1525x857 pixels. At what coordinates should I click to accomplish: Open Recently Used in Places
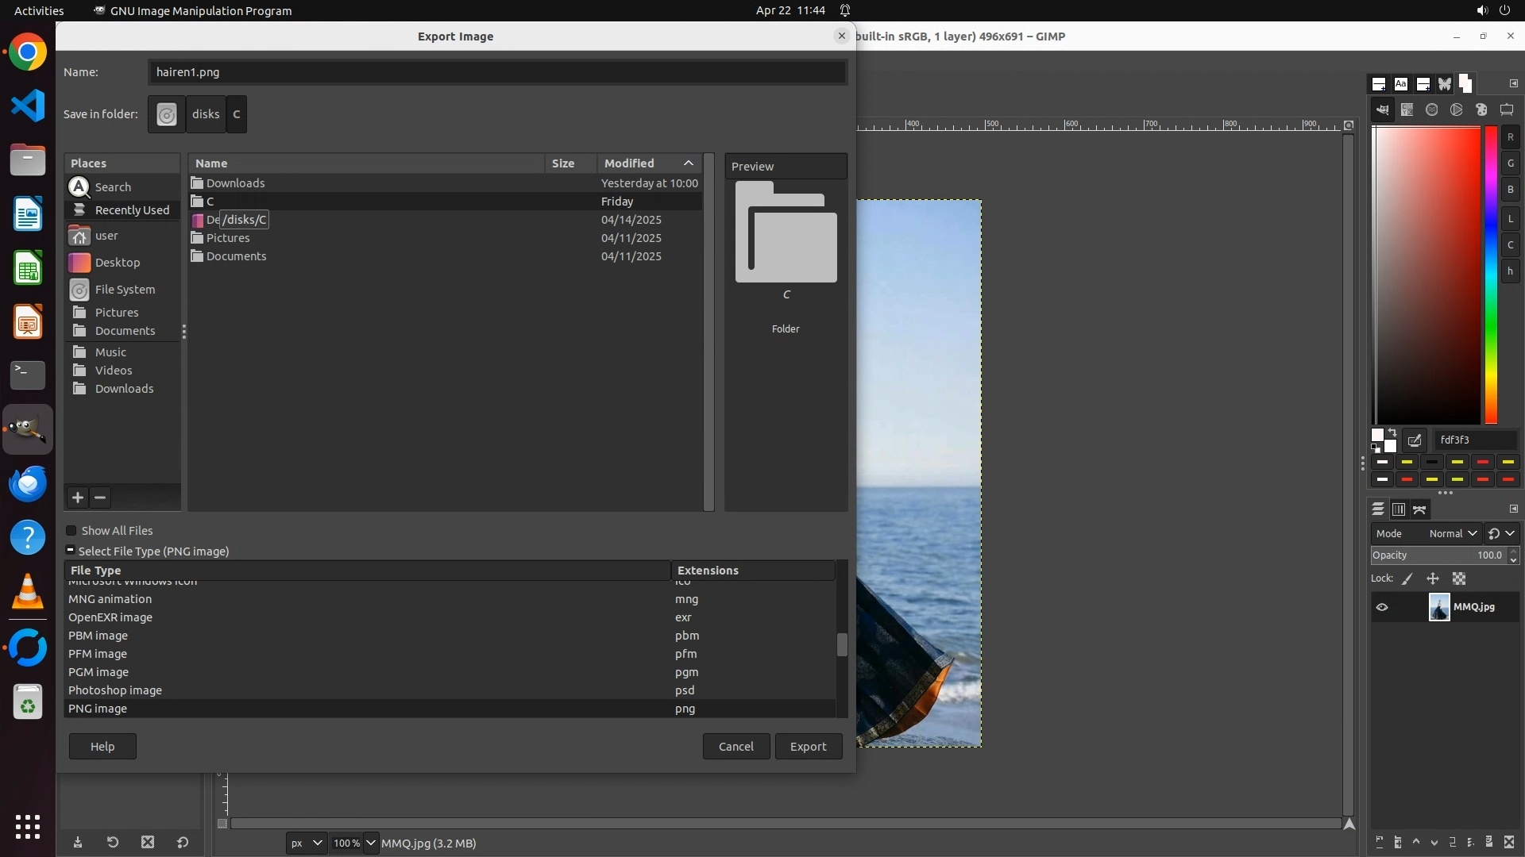point(132,210)
